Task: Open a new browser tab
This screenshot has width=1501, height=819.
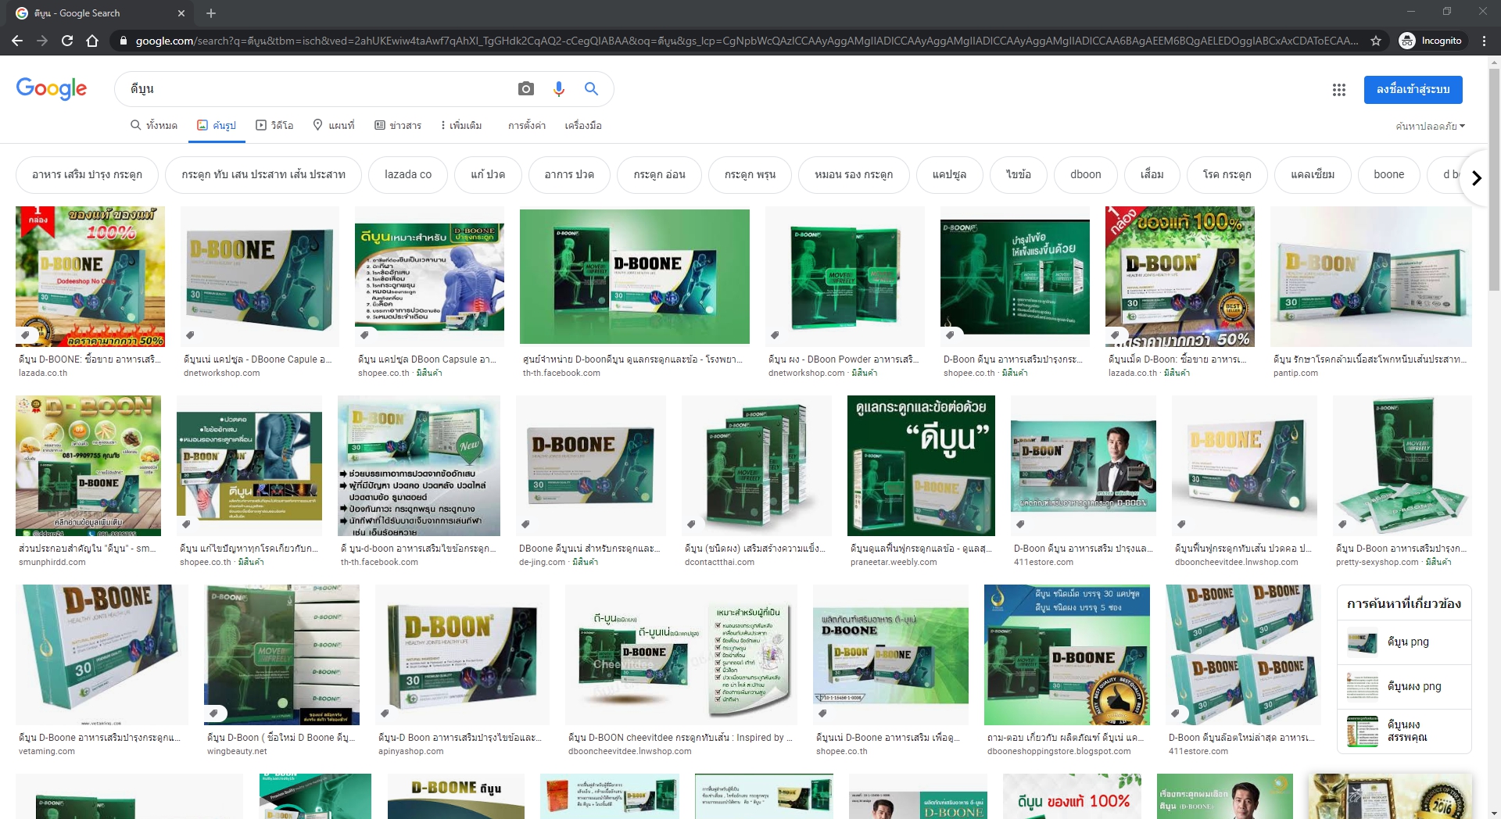Action: click(211, 13)
